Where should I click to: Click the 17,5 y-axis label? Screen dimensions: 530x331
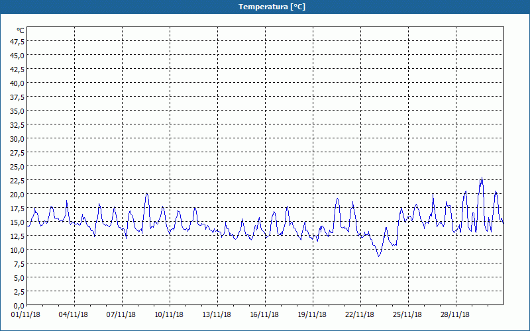pyautogui.click(x=17, y=209)
